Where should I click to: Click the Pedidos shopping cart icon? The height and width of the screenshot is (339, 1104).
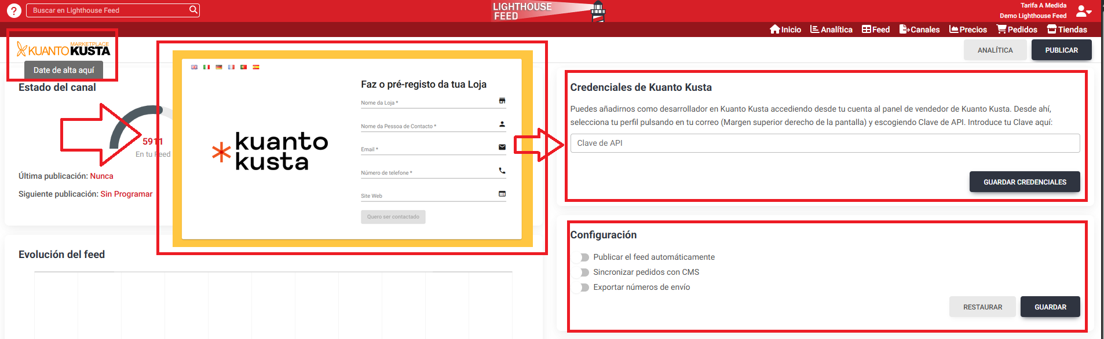click(1001, 30)
